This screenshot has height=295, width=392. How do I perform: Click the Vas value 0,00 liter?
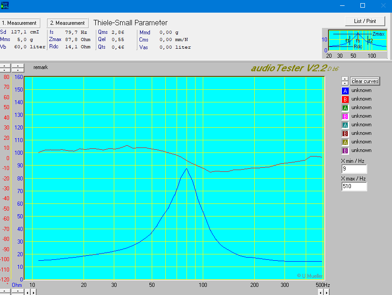click(175, 47)
